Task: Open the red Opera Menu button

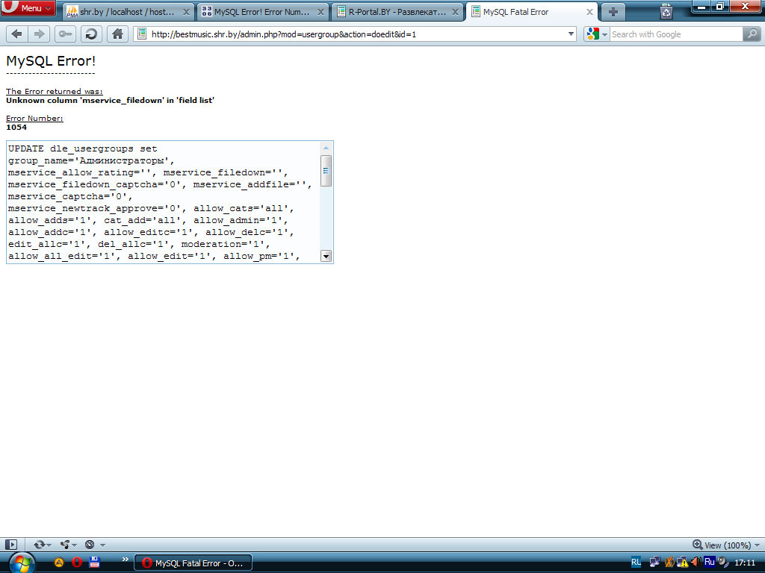Action: (28, 8)
